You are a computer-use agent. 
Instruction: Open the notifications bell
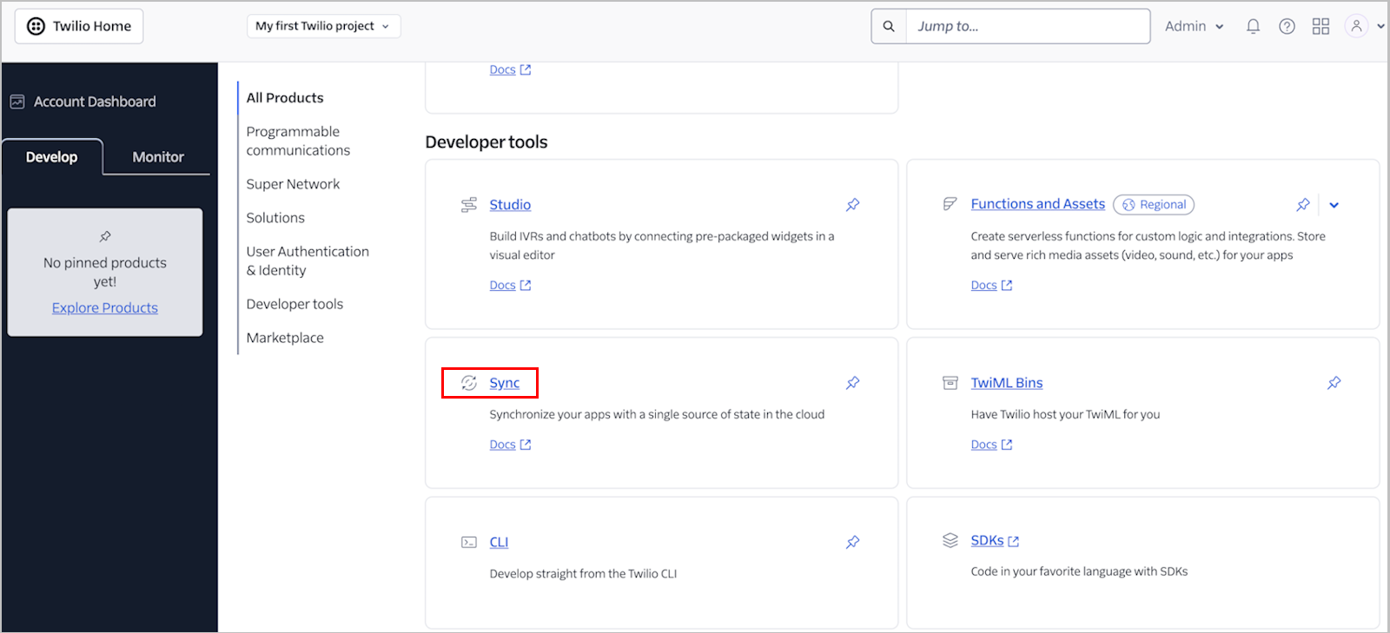coord(1253,26)
